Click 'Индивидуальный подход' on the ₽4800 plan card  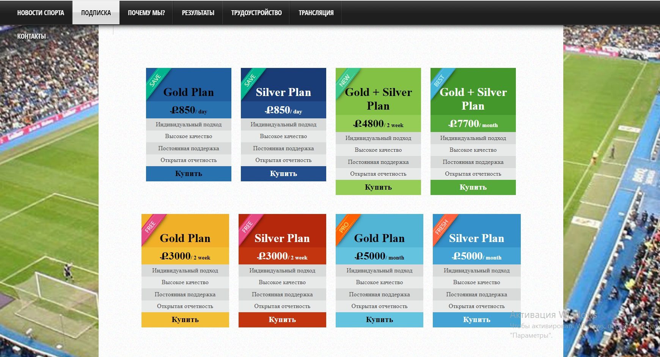pos(378,138)
